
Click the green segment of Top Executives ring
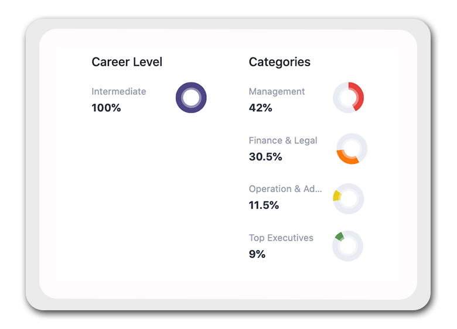[340, 236]
